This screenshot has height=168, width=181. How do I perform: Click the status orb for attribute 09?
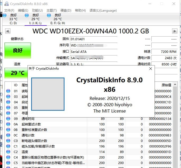(x=8, y=119)
